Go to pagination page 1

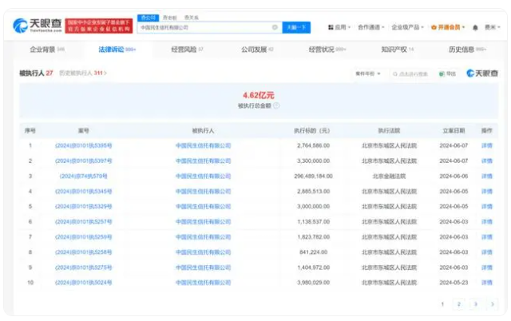[x=442, y=304]
